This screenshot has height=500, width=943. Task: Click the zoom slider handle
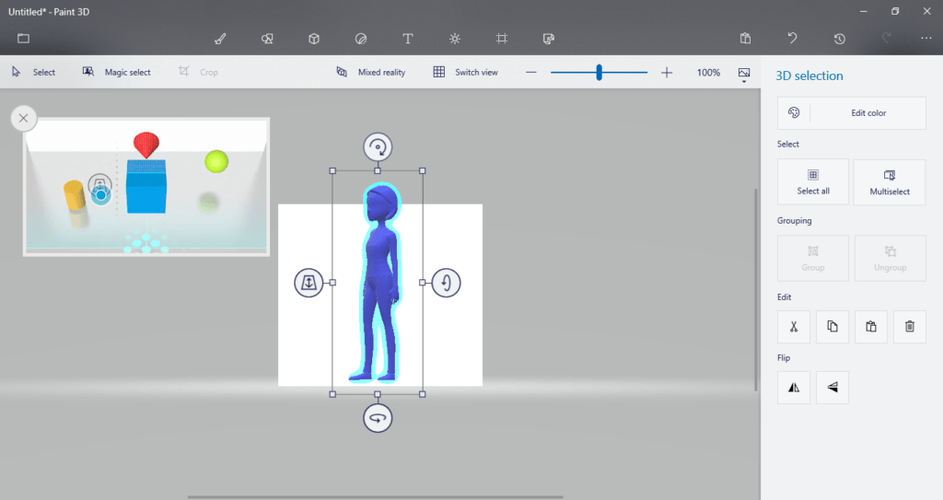(599, 72)
